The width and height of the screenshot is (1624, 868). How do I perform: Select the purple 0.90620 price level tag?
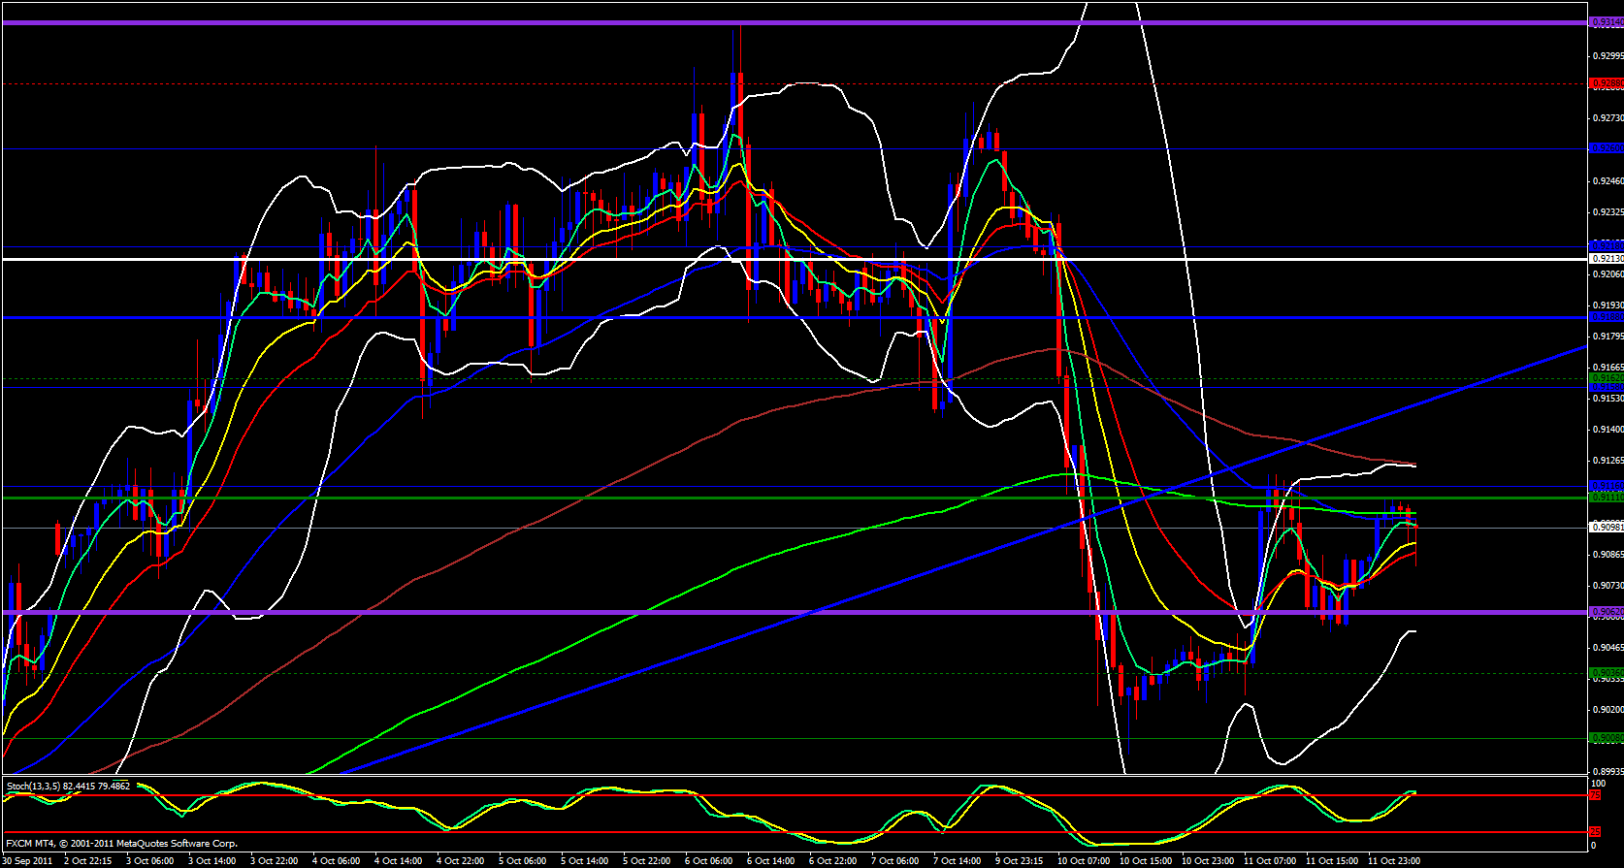(x=1606, y=612)
